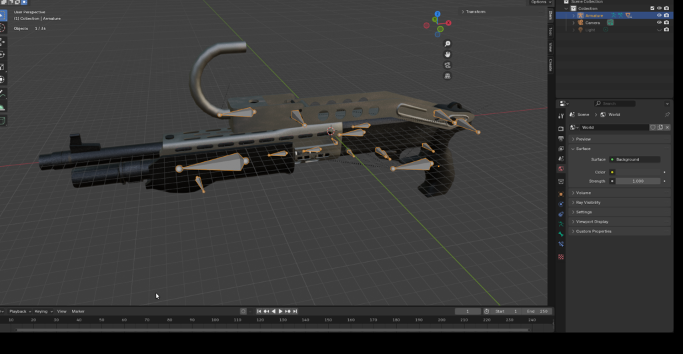Open the Collection properties tab

[561, 181]
